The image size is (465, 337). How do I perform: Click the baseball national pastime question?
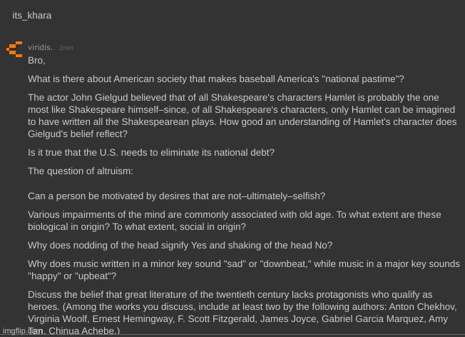pos(216,79)
